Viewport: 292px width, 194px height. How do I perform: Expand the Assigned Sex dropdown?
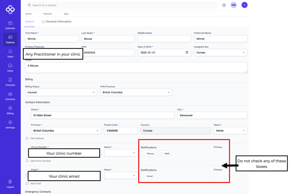point(220,53)
